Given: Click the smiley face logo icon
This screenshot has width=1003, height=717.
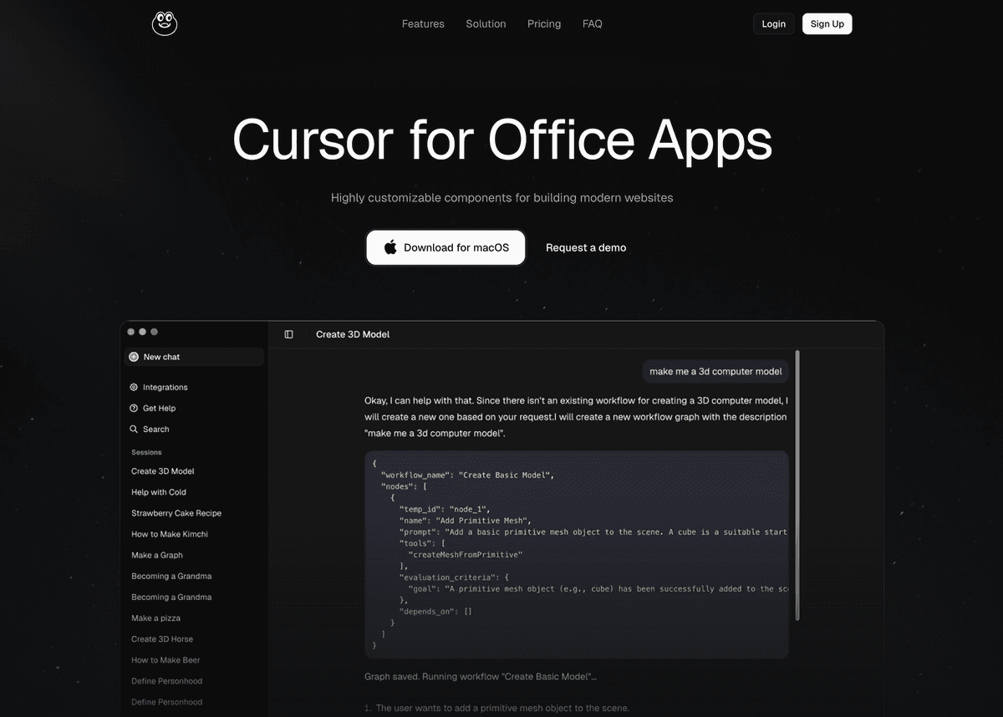Looking at the screenshot, I should coord(165,23).
